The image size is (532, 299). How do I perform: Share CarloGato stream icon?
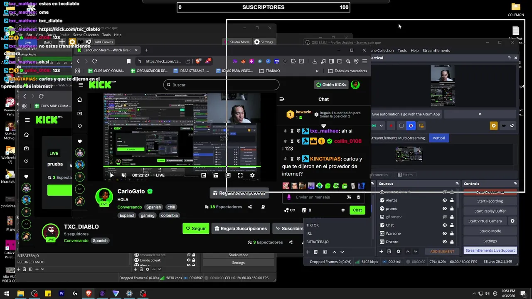click(250, 207)
